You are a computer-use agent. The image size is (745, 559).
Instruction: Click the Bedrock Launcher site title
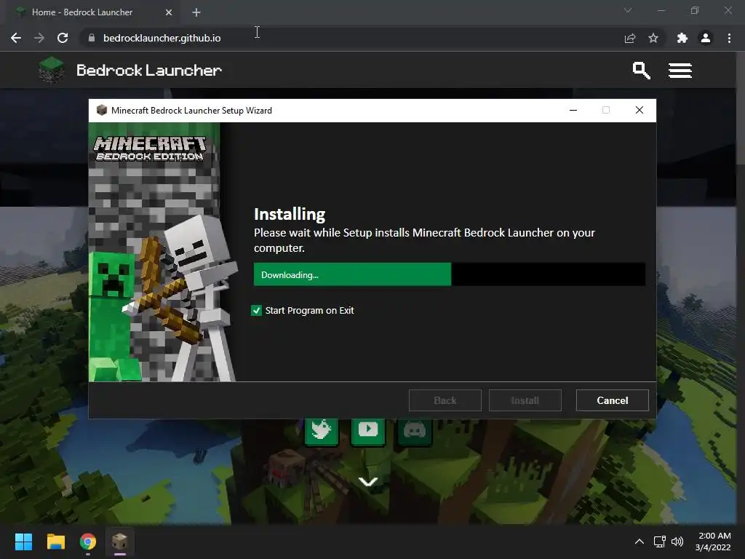tap(149, 71)
